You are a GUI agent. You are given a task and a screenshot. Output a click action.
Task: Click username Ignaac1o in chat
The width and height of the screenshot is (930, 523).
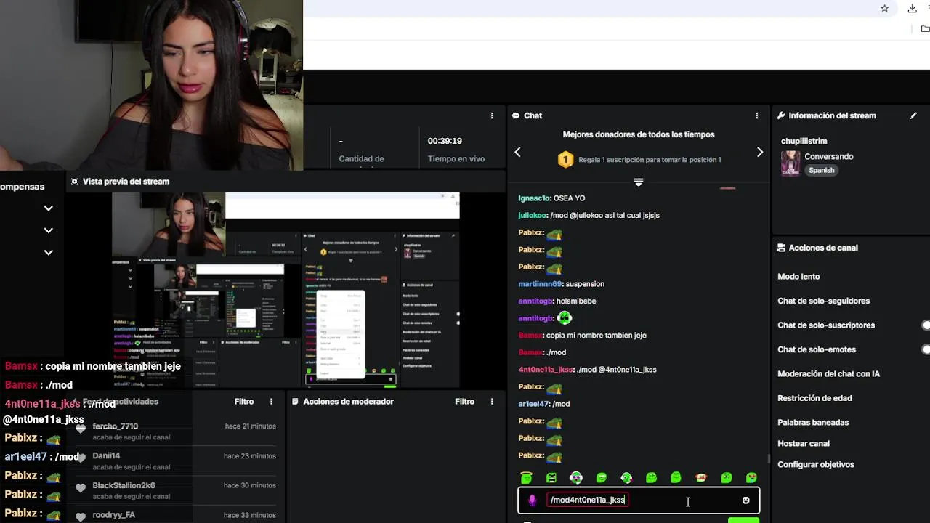click(x=534, y=198)
